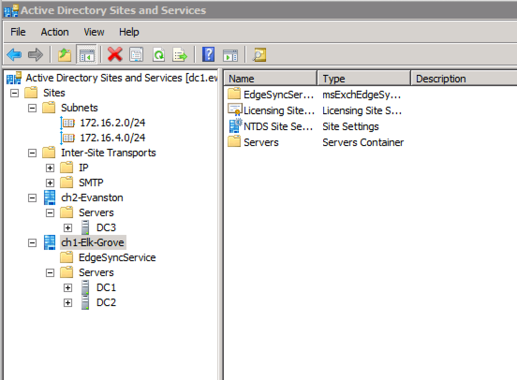Collapse Servers under ch2-Evanston

[50, 213]
